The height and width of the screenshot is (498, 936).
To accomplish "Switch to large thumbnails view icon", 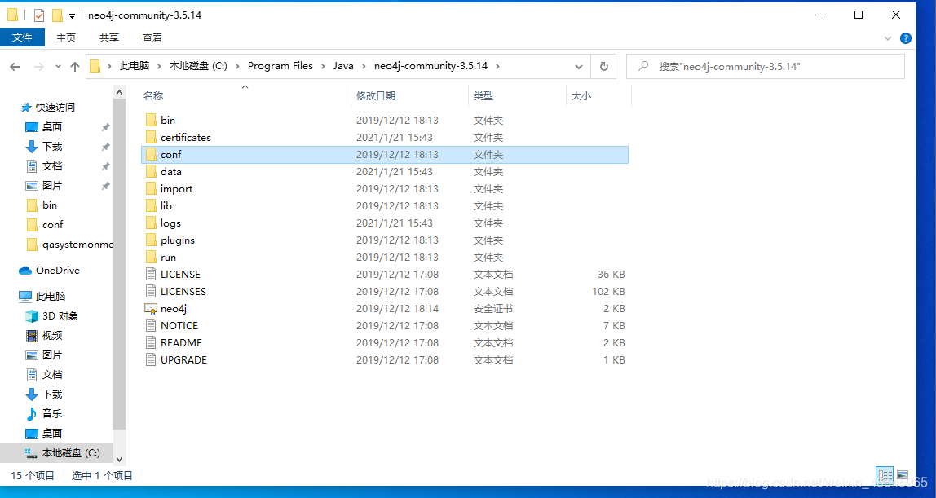I will 903,475.
